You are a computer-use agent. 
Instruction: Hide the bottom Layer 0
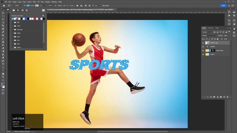pyautogui.click(x=203, y=54)
